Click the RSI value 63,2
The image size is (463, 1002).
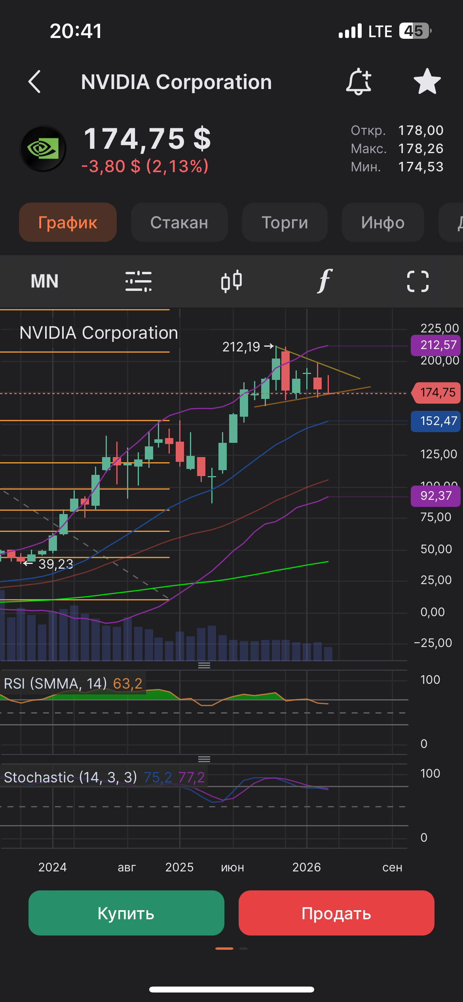(x=127, y=683)
